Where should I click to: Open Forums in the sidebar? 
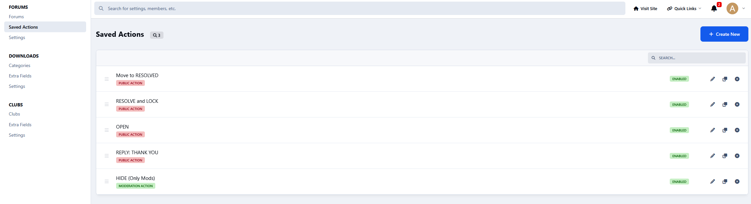point(16,17)
